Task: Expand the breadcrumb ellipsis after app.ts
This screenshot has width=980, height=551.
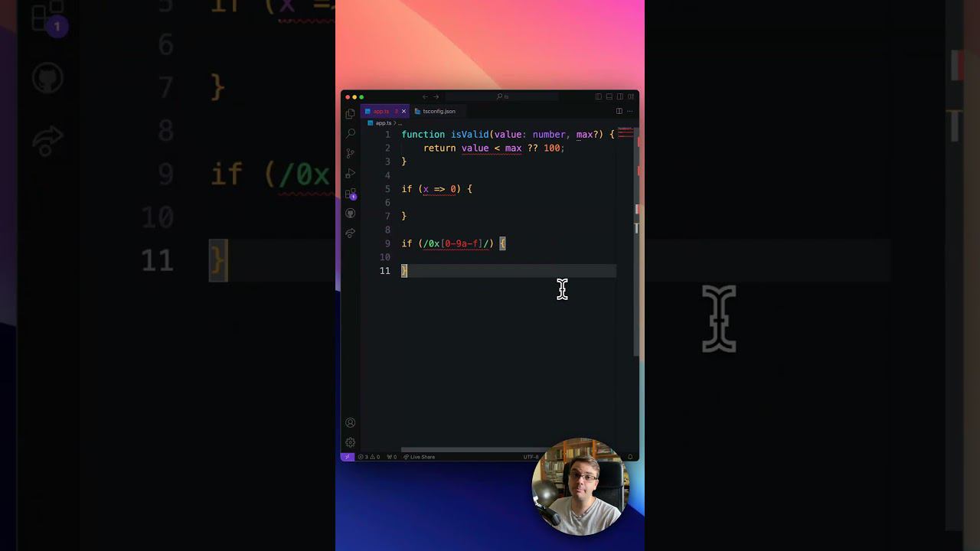Action: (400, 123)
